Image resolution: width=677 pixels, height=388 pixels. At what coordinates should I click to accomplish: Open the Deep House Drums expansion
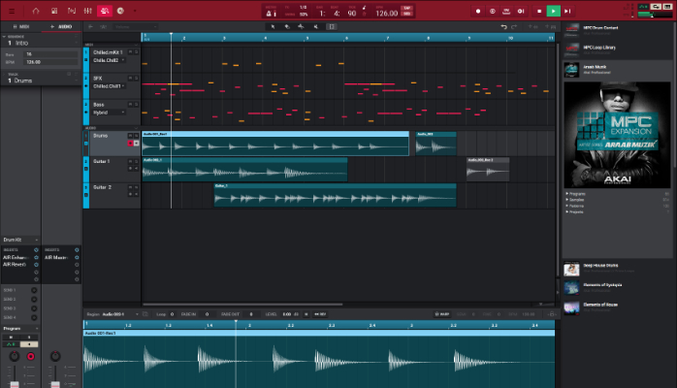click(x=618, y=269)
